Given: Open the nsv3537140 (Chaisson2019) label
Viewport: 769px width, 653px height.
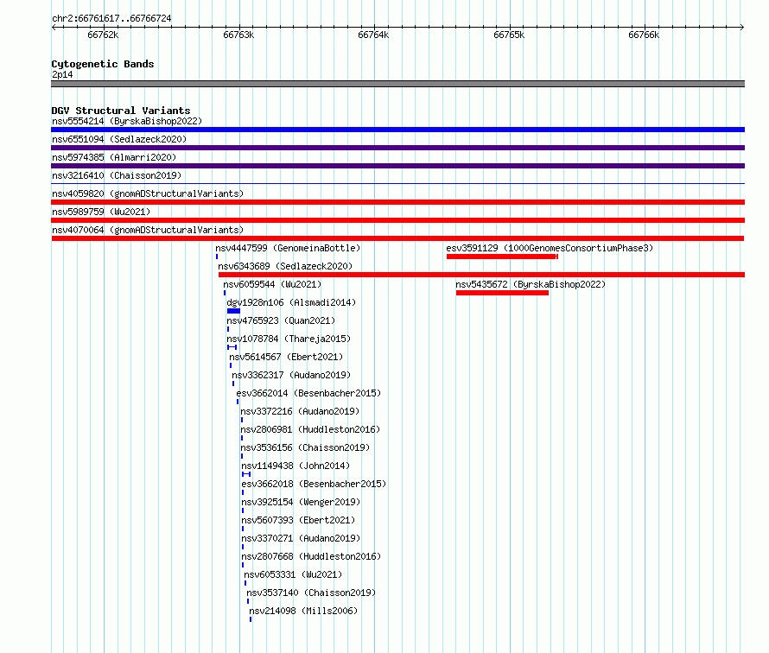Looking at the screenshot, I should click(311, 593).
